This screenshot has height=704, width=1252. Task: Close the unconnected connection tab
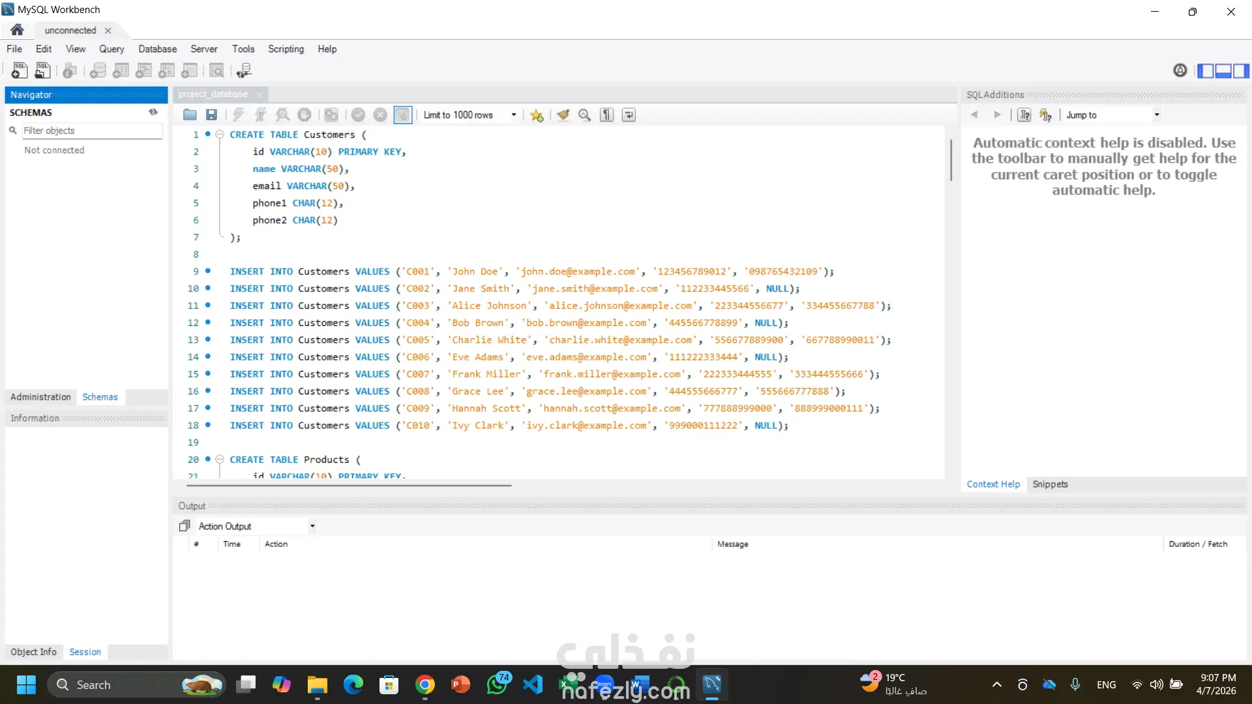click(x=108, y=31)
